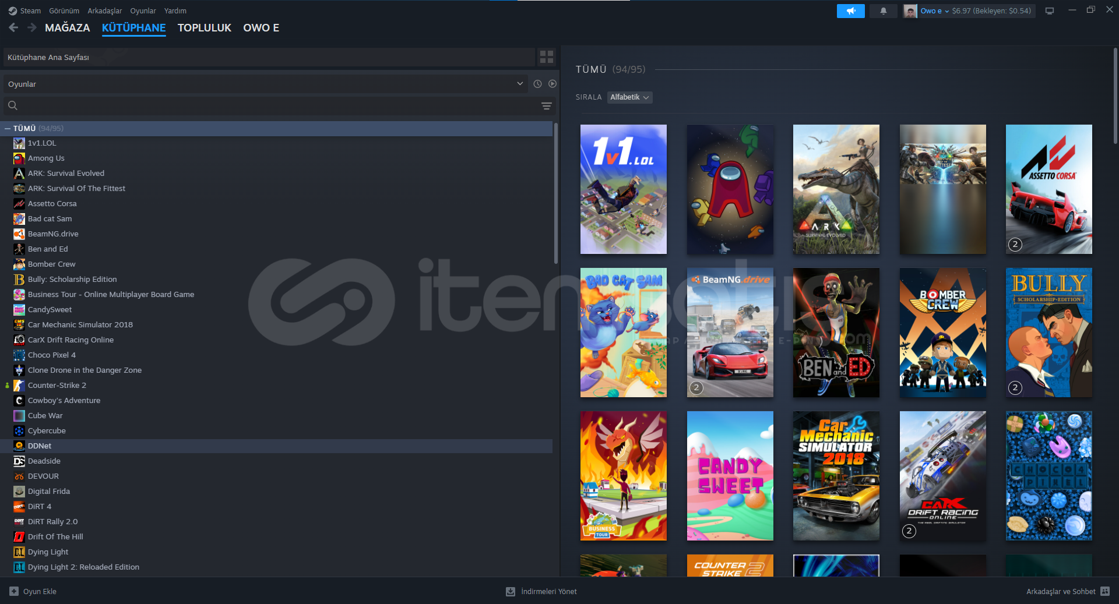The width and height of the screenshot is (1119, 604).
Task: Select the Bully Scholarship Edition cover thumbnail
Action: [x=1048, y=333]
